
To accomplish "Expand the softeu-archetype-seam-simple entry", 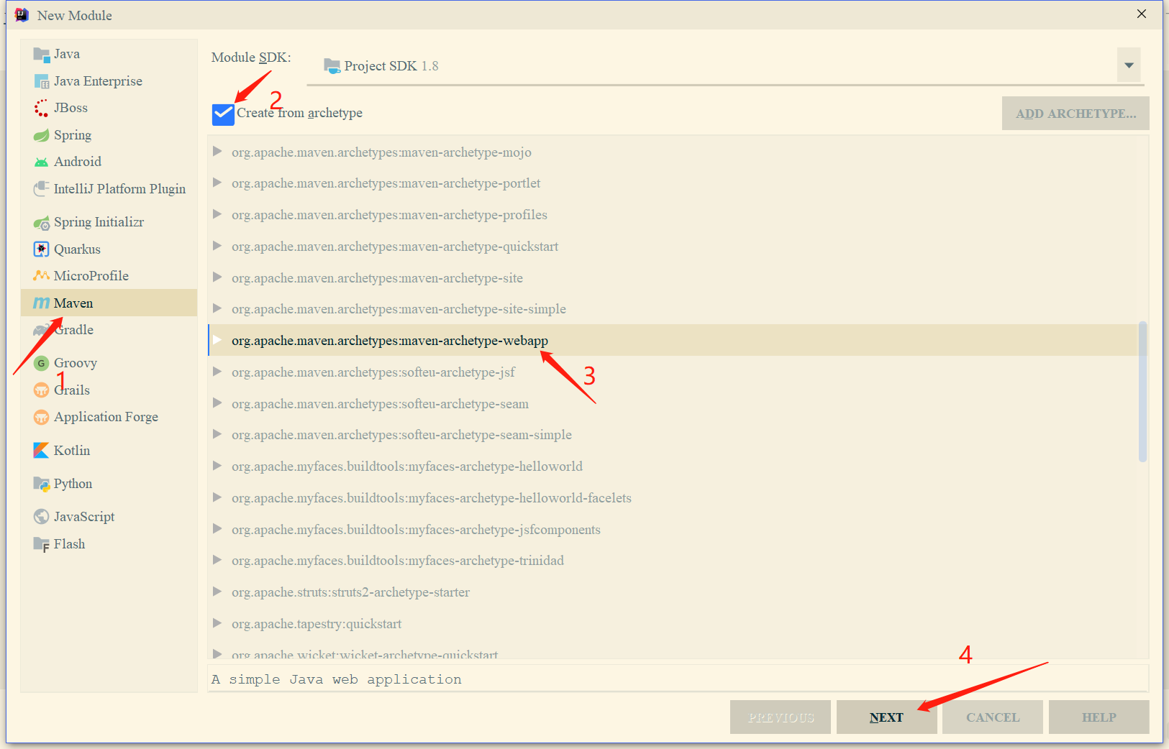I will tap(217, 434).
